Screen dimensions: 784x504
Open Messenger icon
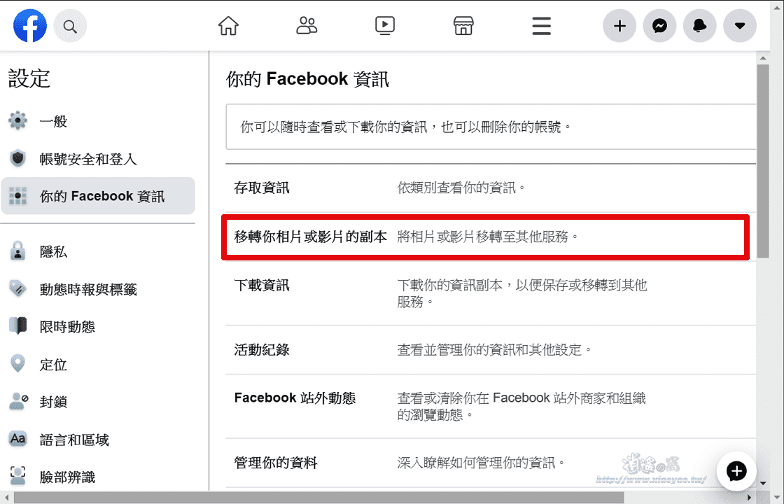[659, 25]
